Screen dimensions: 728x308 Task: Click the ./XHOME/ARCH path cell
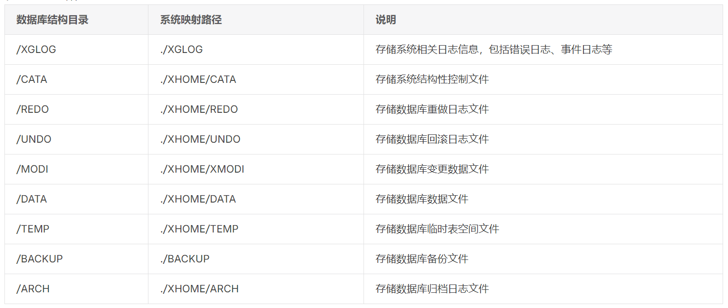199,289
